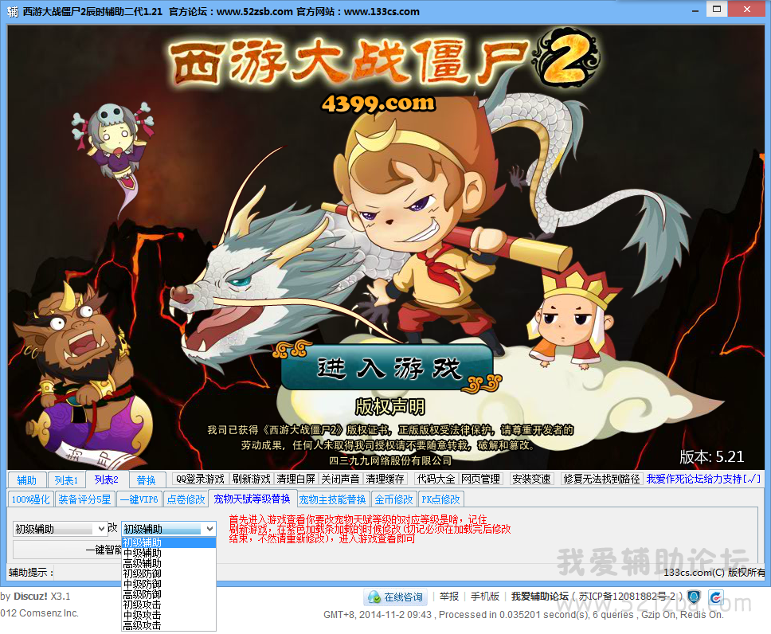The image size is (771, 634).
Task: Select 初级防御 in the dropdown list
Action: point(169,574)
